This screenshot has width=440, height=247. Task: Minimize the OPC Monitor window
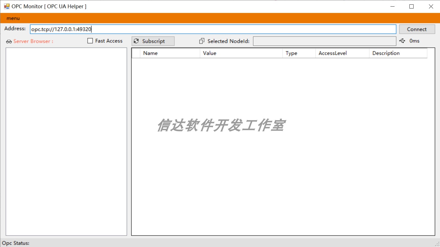tap(393, 6)
